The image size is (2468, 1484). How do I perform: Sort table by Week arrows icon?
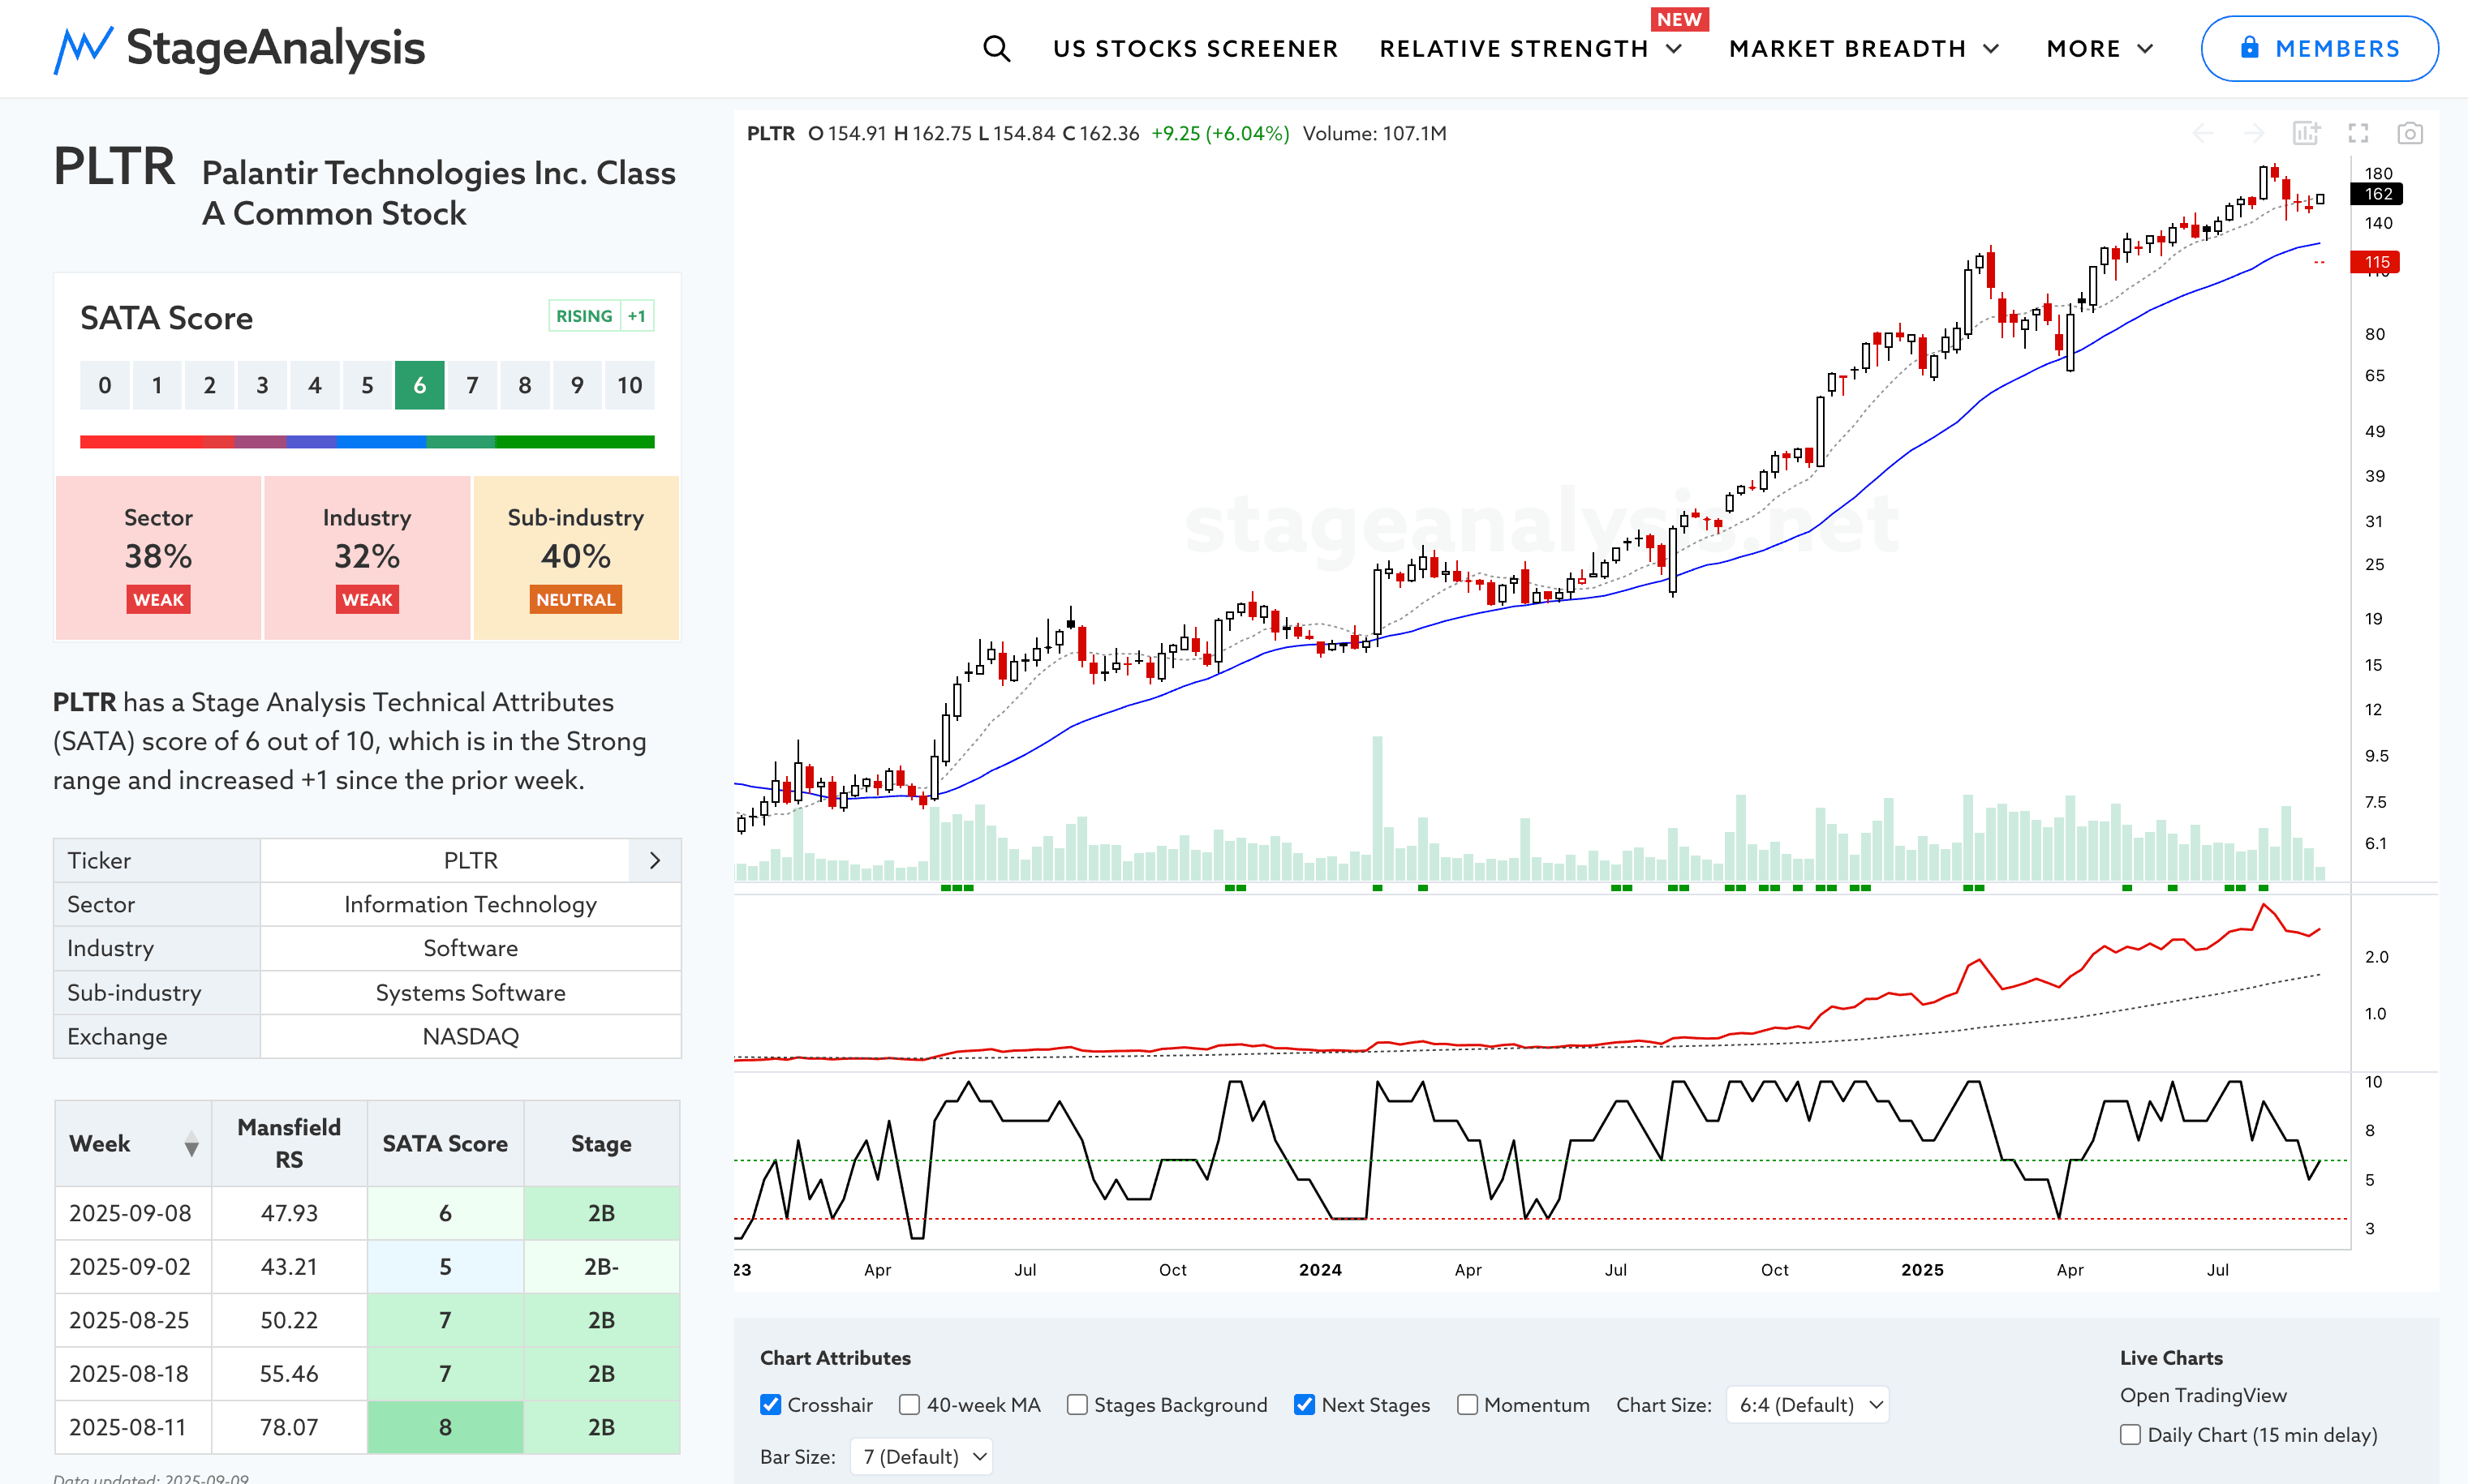(191, 1143)
